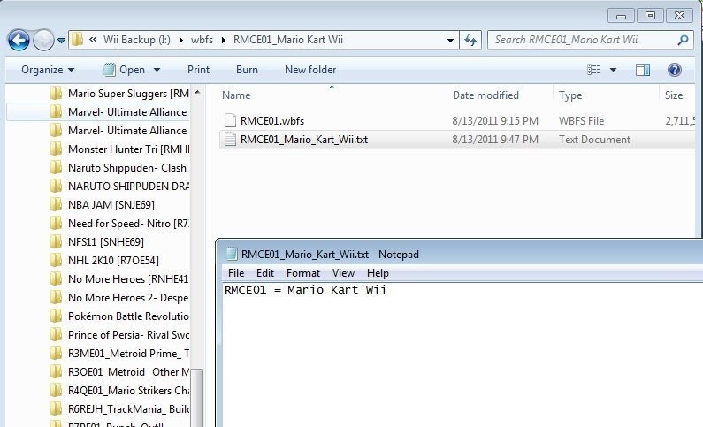The image size is (703, 427).
Task: Click the text document icon of RMCE01_Mario_Kart_Wii.txt
Action: pyautogui.click(x=230, y=140)
